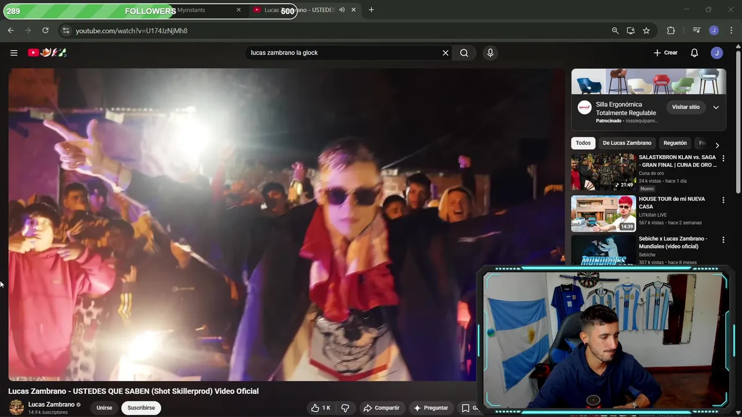The width and height of the screenshot is (742, 417).
Task: Mute the Lucas Zambrano tab audio
Action: (342, 10)
